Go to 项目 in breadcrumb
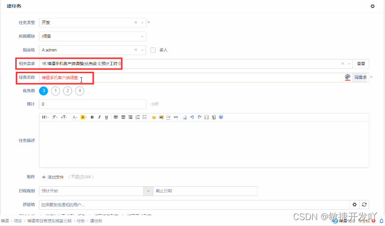 18,221
